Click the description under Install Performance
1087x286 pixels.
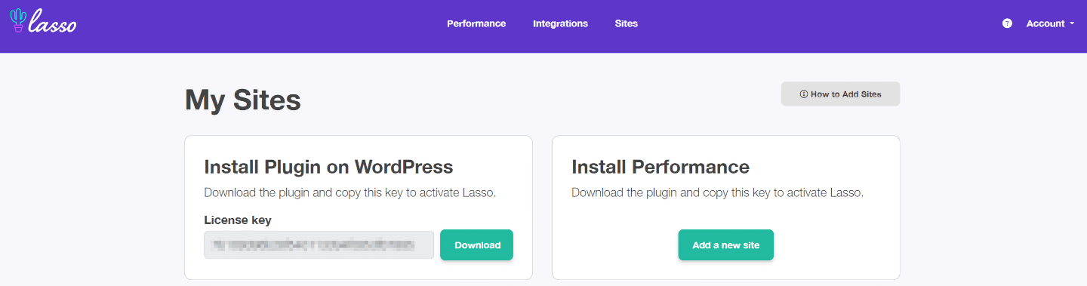(717, 192)
